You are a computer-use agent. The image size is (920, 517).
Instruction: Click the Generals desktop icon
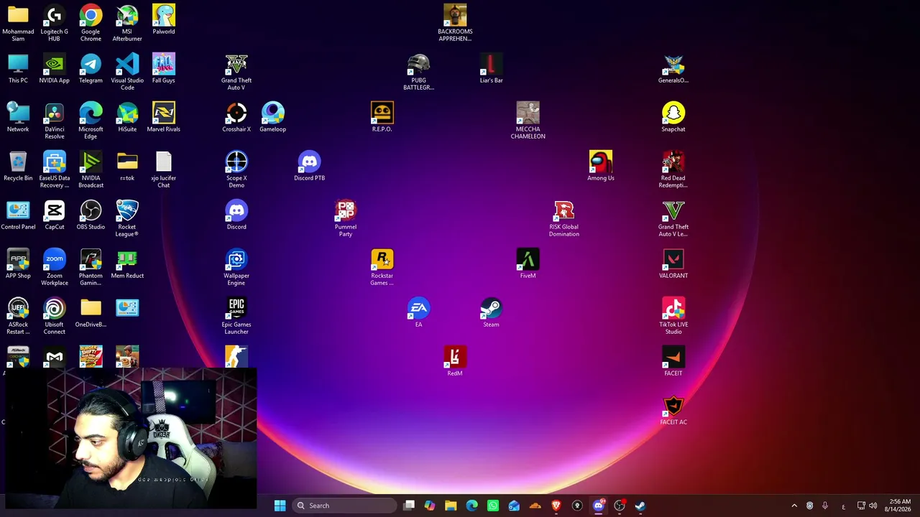(673, 68)
